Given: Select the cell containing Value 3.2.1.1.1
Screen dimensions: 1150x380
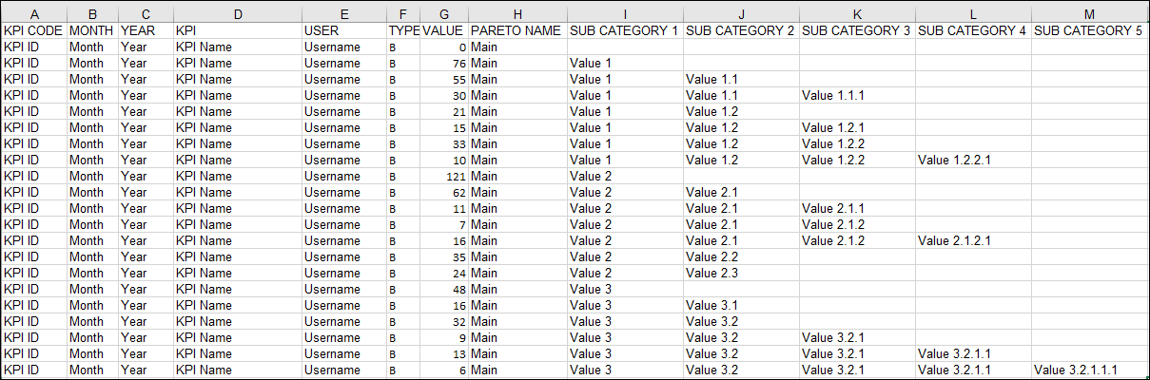Looking at the screenshot, I should coord(1090,370).
